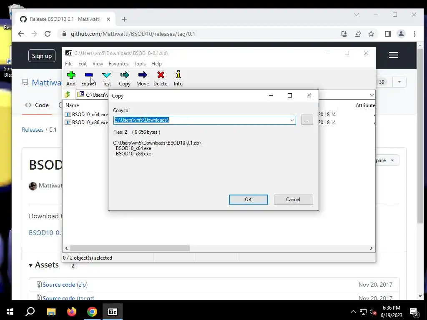Click the Chrome reload icon
Image resolution: width=427 pixels, height=320 pixels.
48,34
